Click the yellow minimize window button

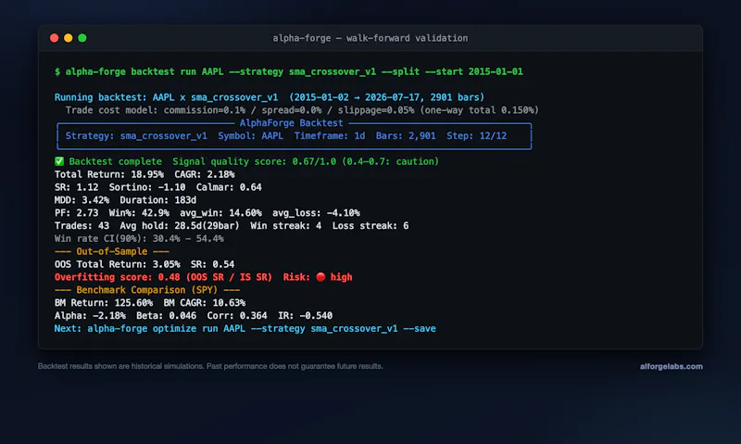point(68,38)
